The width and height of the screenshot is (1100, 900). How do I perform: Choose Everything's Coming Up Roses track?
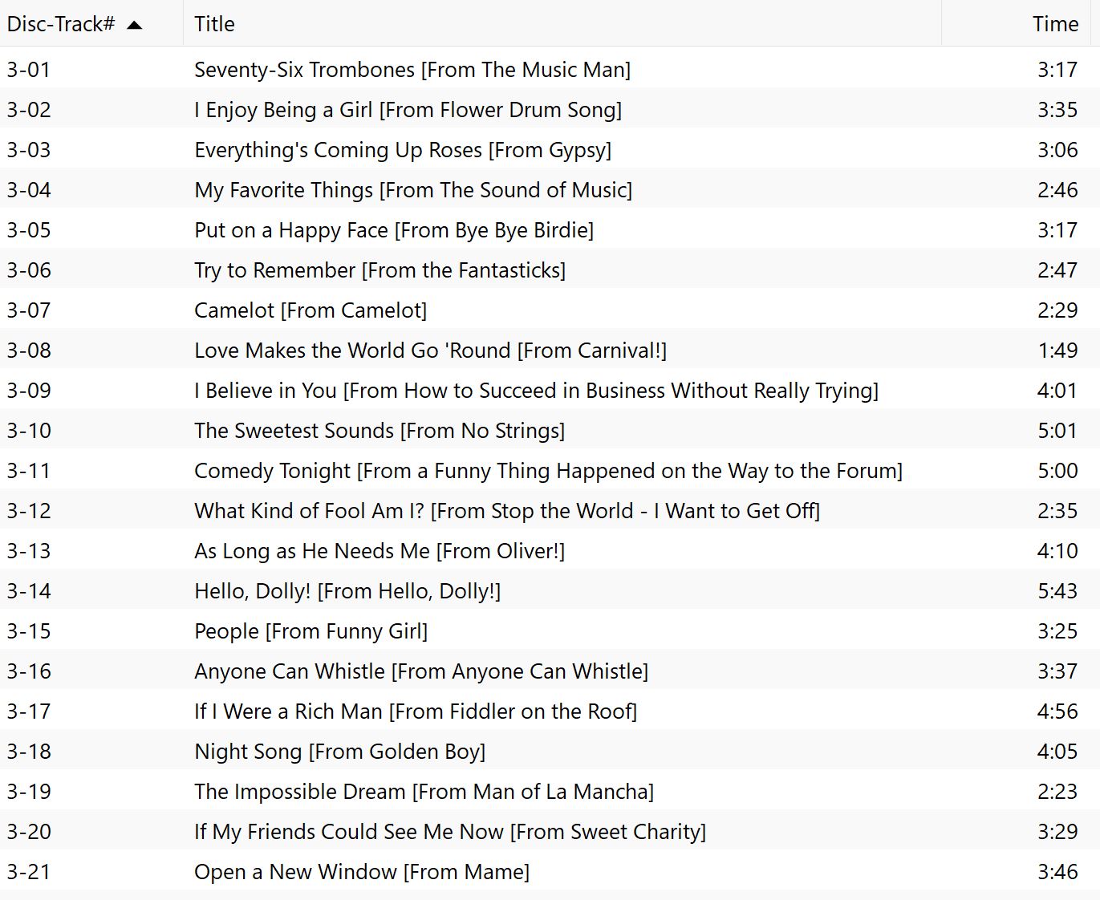(x=402, y=150)
